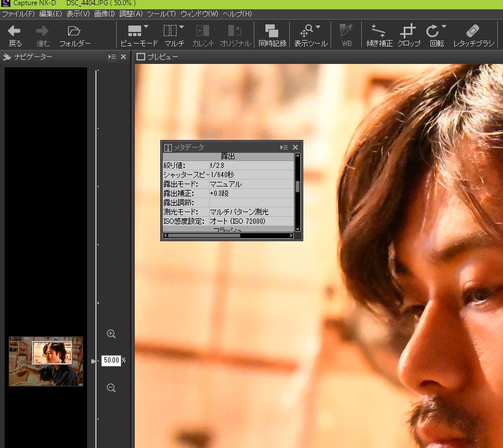Open the Rotate (回転) dropdown arrow
This screenshot has width=503, height=448.
pos(444,27)
